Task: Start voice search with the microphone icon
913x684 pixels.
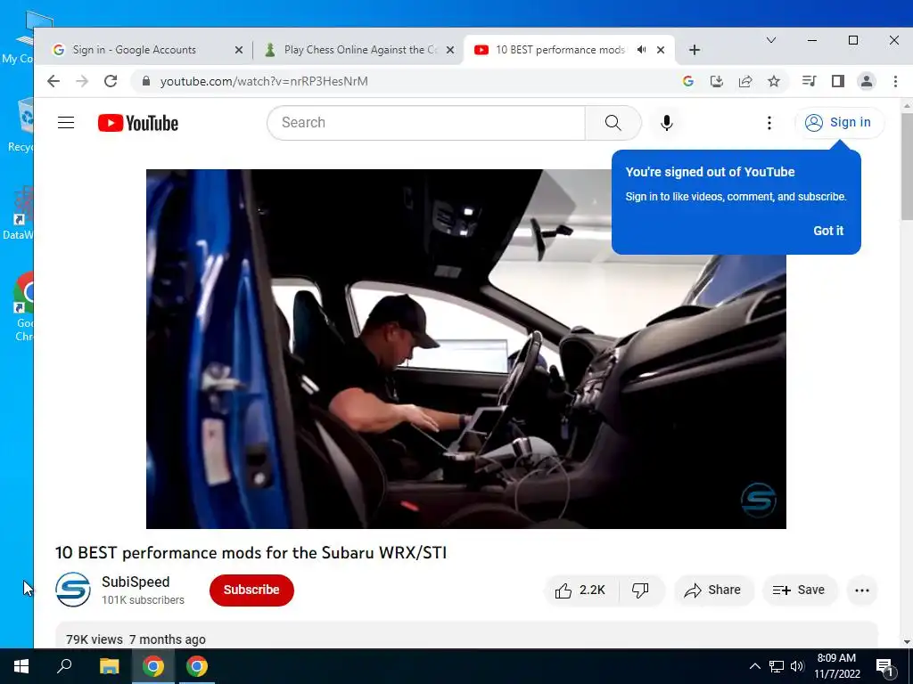Action: tap(667, 123)
